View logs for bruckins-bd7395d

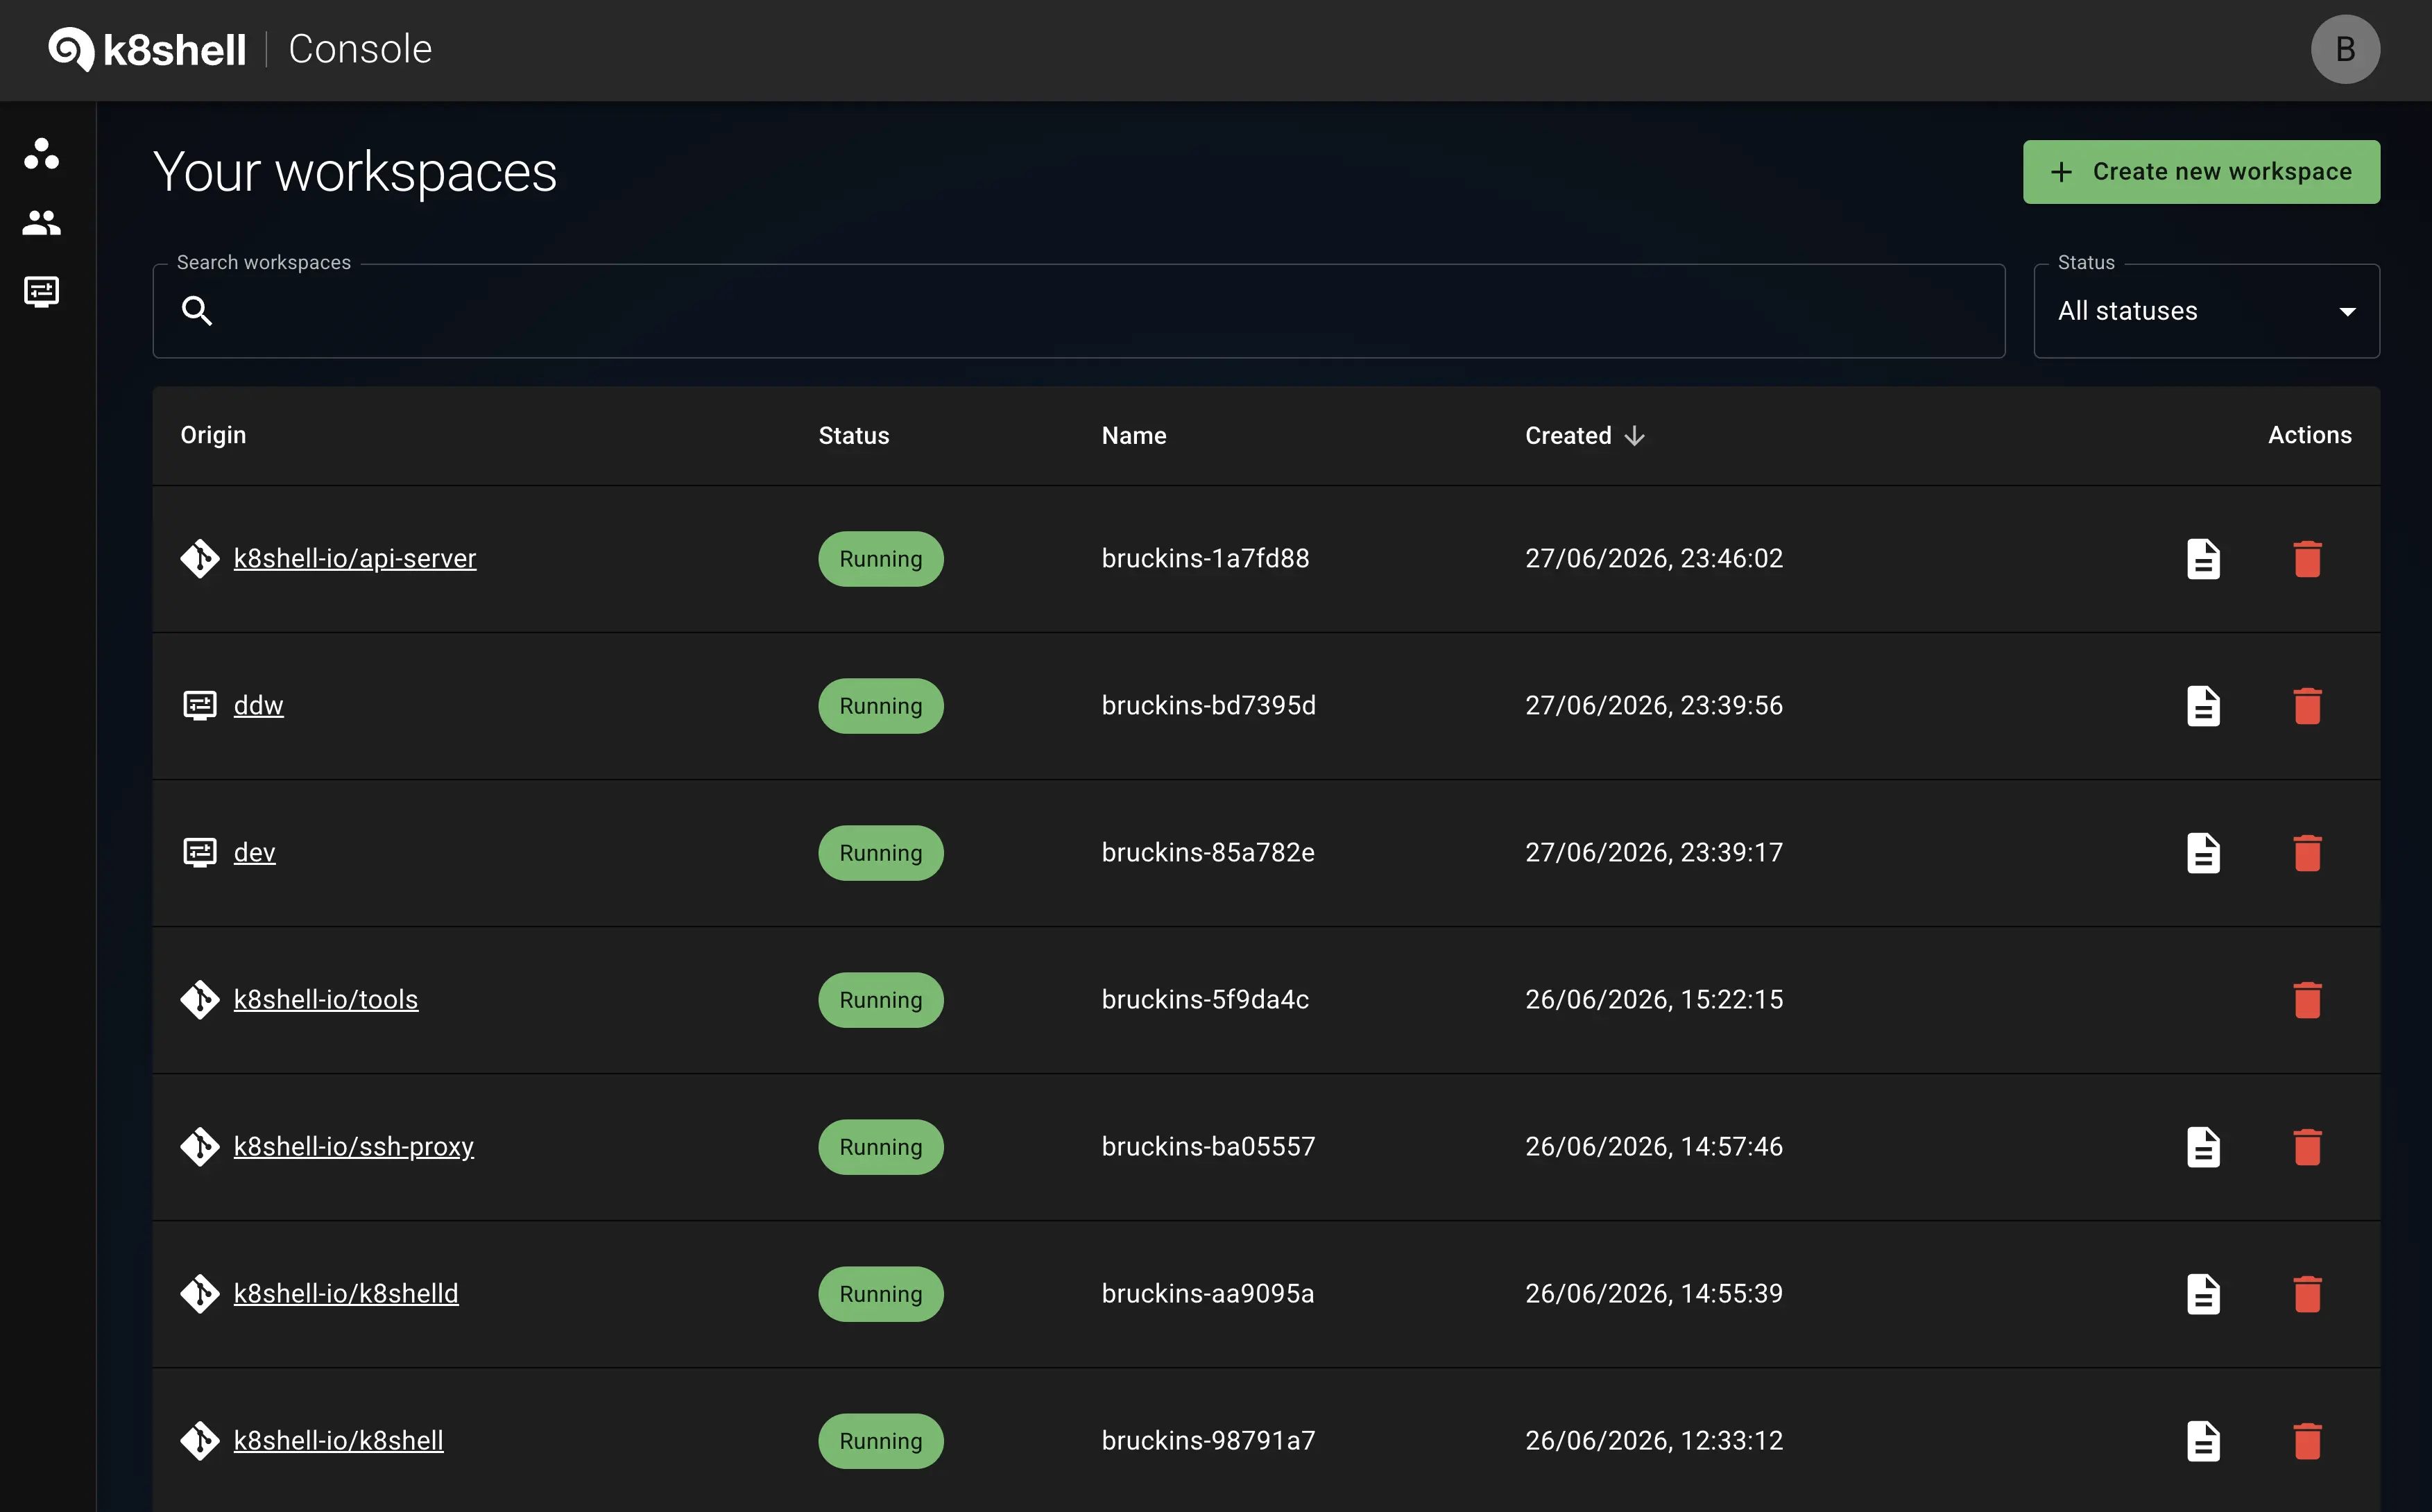2203,706
